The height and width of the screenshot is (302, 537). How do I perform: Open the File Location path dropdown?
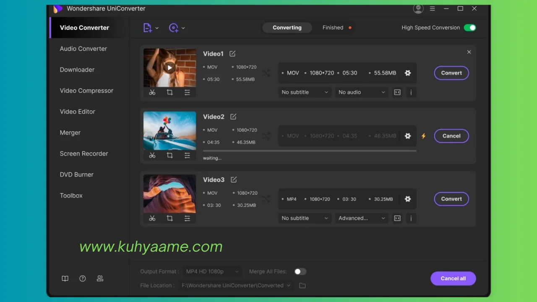click(x=236, y=285)
